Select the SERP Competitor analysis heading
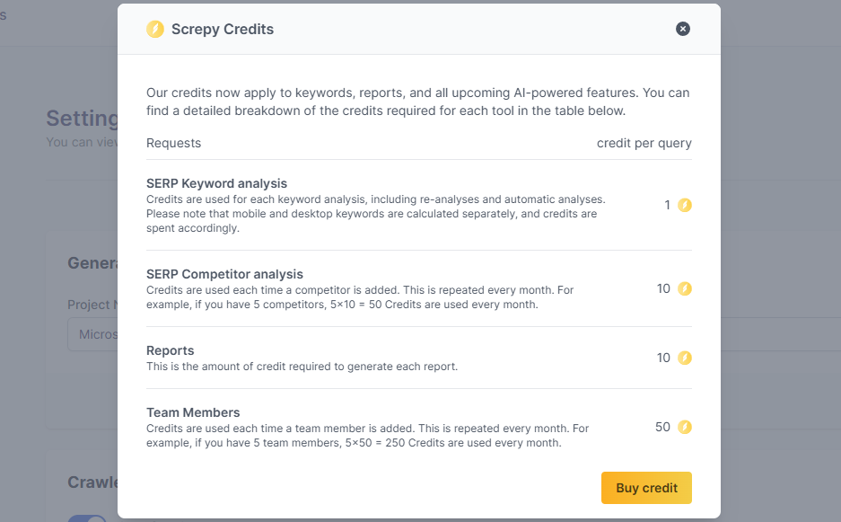 pos(224,274)
